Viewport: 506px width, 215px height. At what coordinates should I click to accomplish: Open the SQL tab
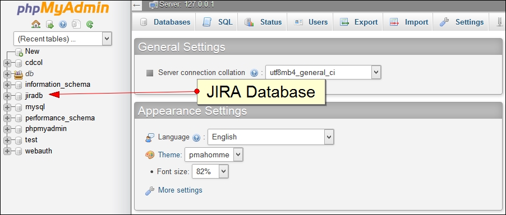pyautogui.click(x=218, y=22)
